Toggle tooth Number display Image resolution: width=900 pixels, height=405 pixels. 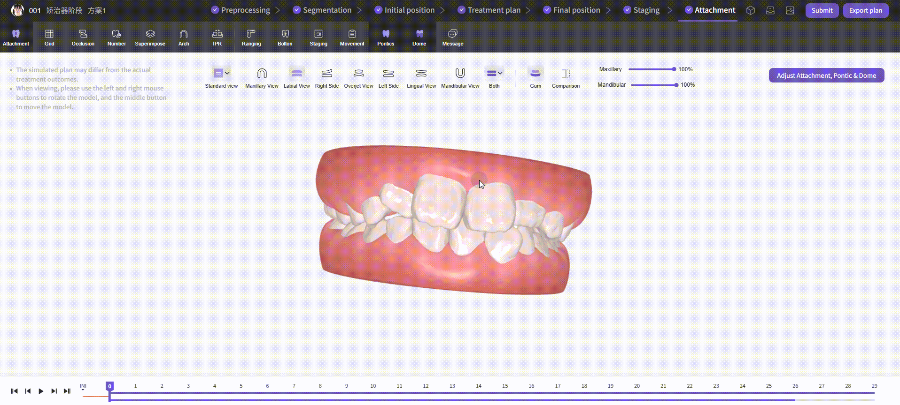coord(116,37)
